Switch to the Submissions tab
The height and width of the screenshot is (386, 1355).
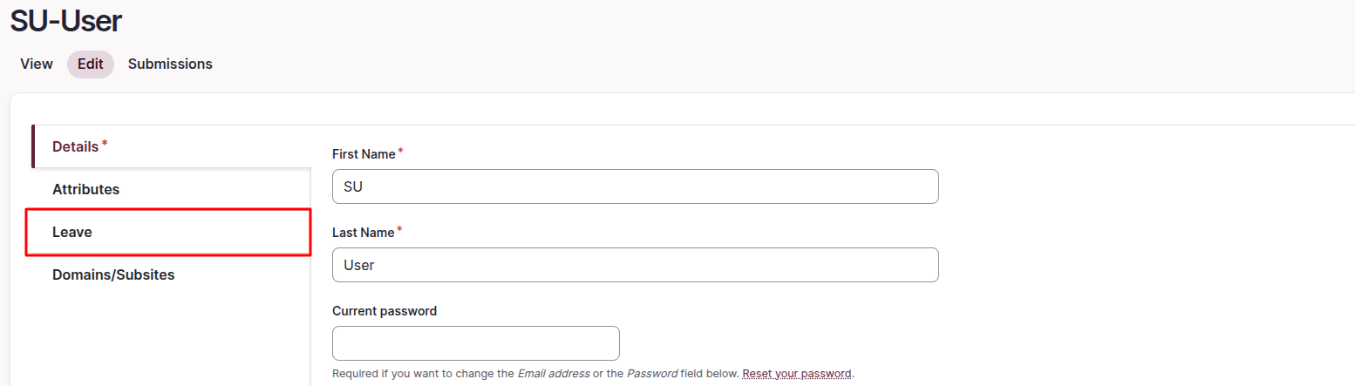click(x=170, y=64)
